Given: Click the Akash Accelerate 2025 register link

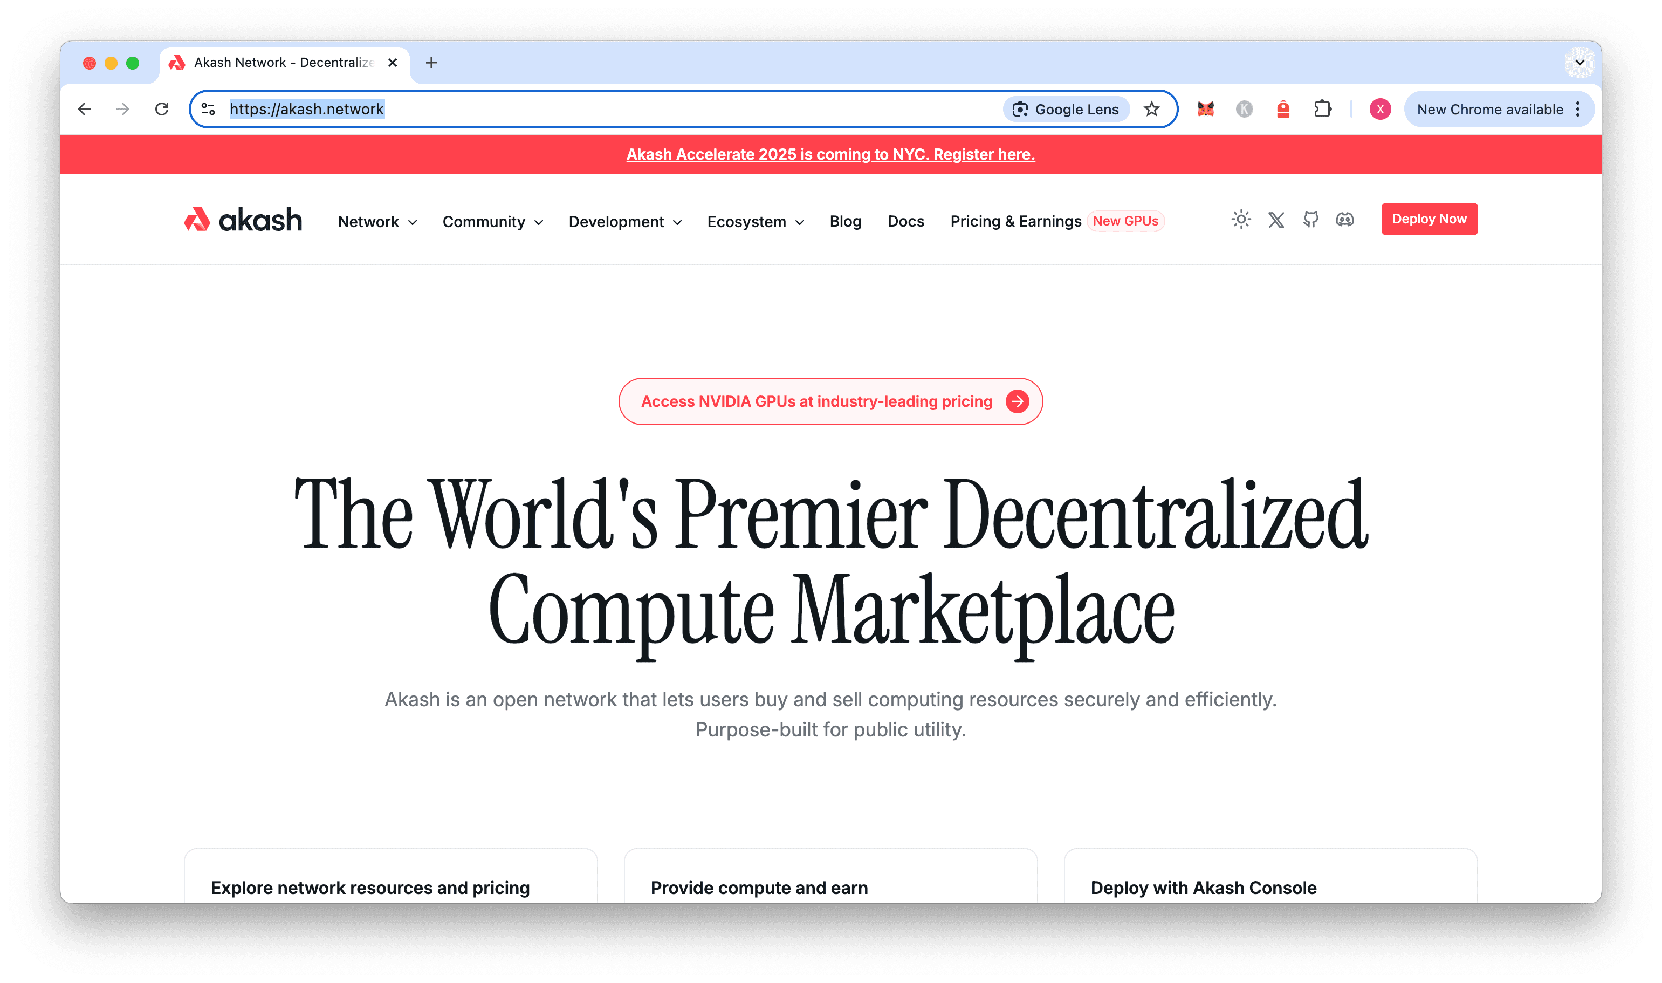Looking at the screenshot, I should point(830,154).
